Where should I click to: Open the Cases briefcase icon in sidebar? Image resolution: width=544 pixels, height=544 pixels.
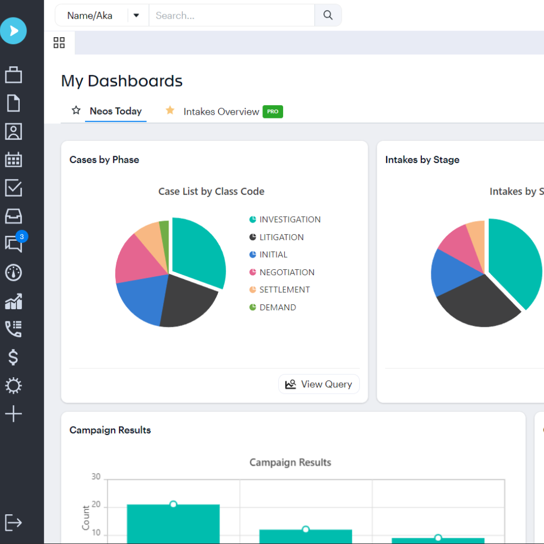13,75
